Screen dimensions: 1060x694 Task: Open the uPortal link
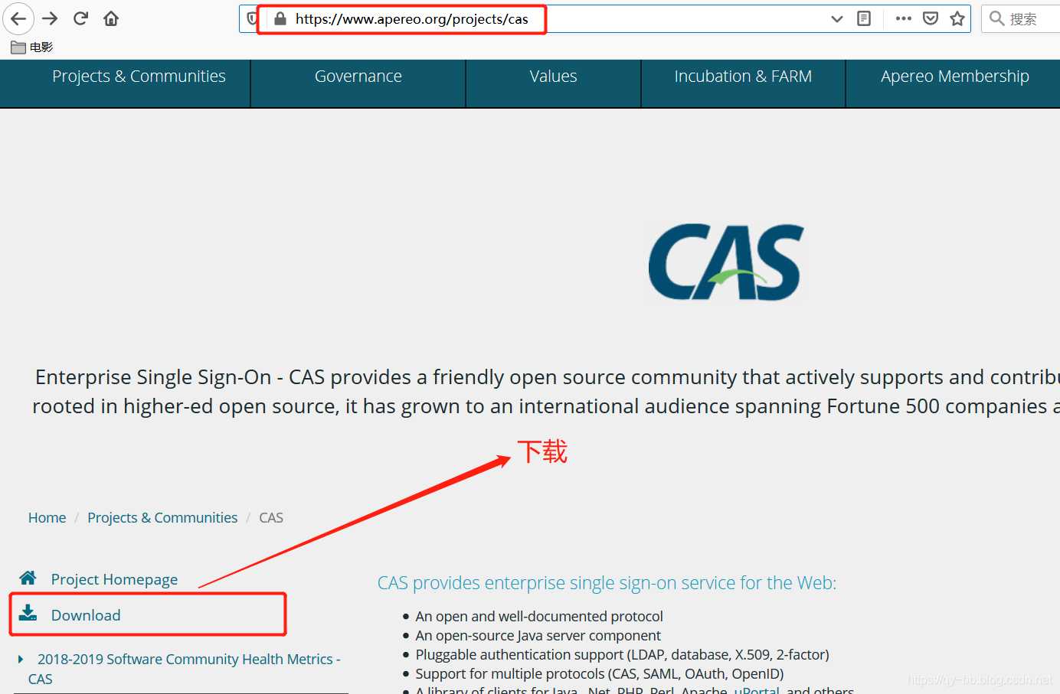(x=758, y=689)
